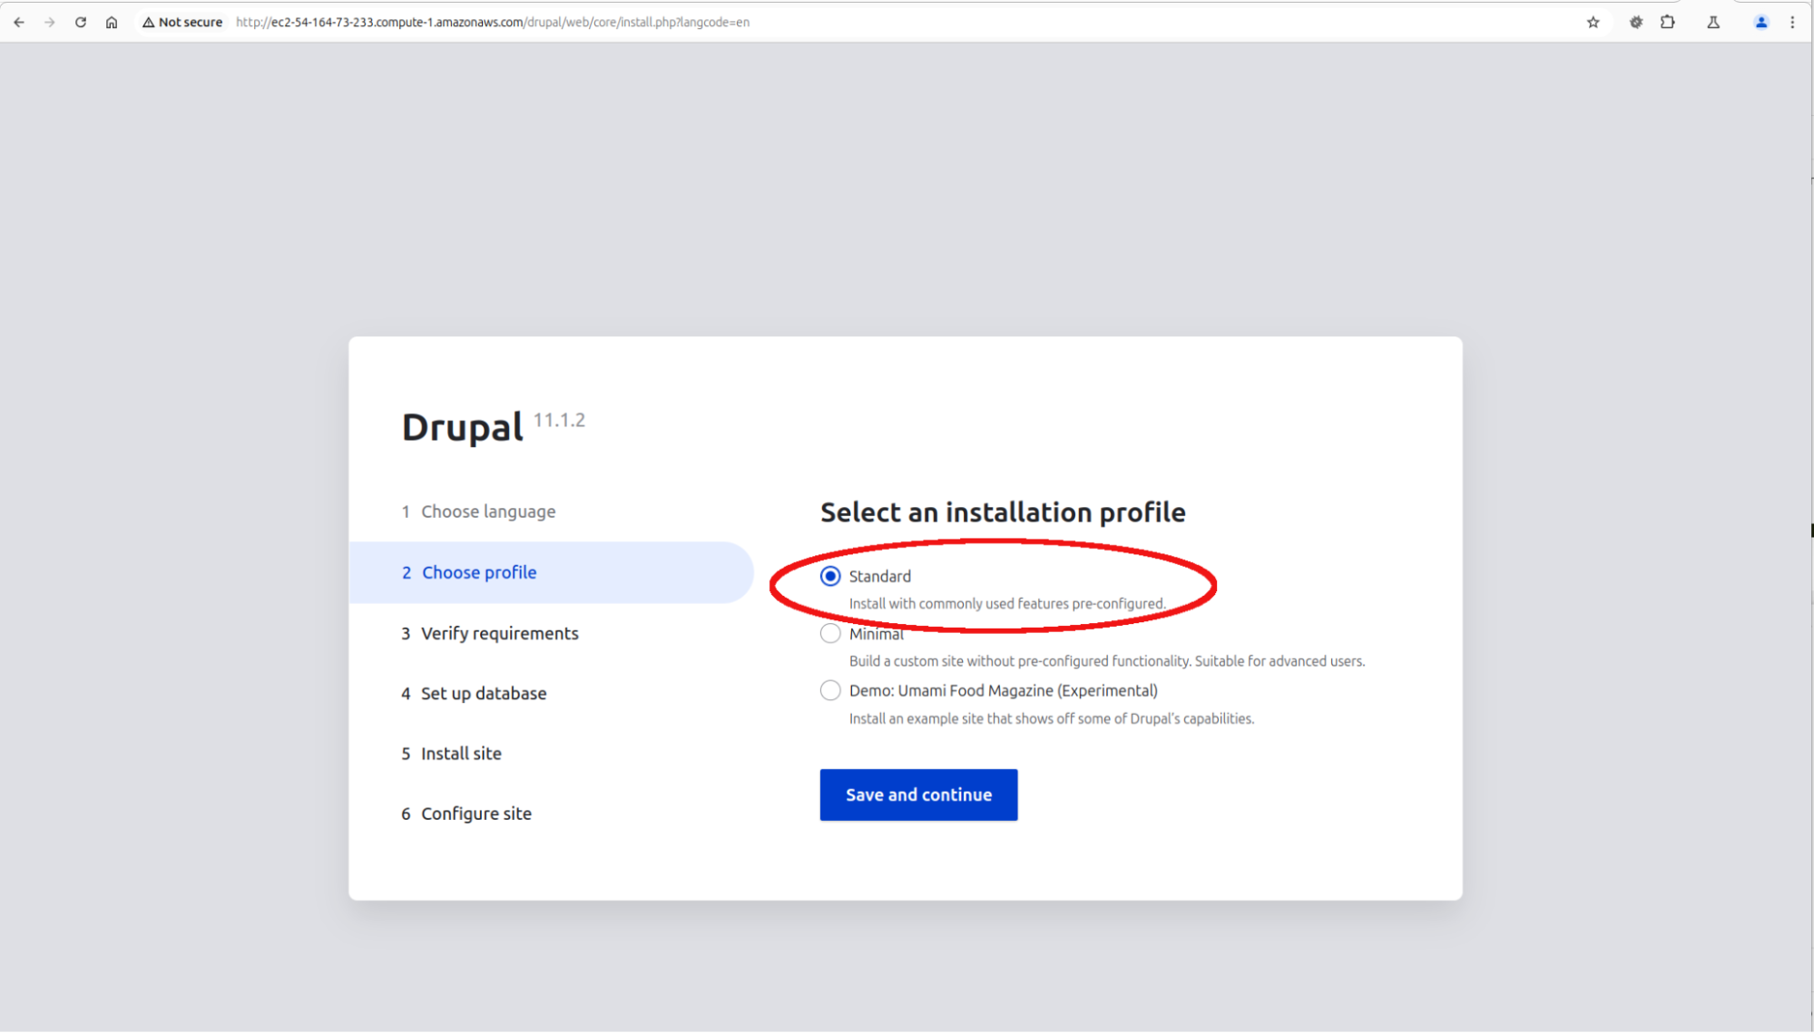This screenshot has width=1814, height=1033.
Task: Click the Minimal profile description text
Action: [x=1107, y=661]
